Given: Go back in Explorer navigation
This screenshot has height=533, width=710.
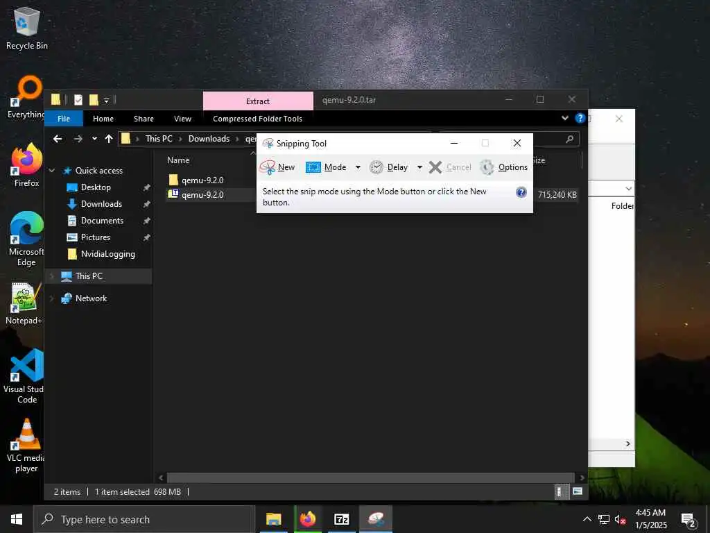Looking at the screenshot, I should pos(58,139).
